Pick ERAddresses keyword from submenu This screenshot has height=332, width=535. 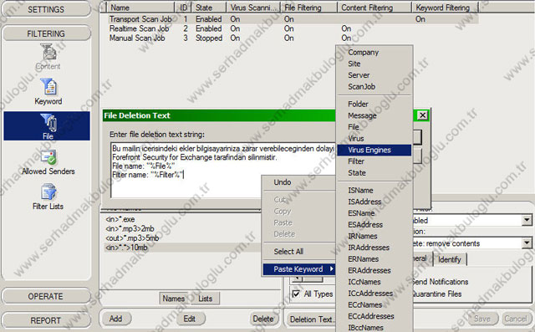coord(374,271)
